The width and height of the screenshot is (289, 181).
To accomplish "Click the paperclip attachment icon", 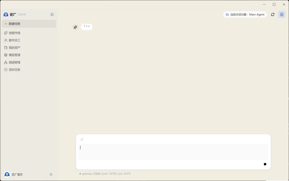I will pyautogui.click(x=82, y=139).
